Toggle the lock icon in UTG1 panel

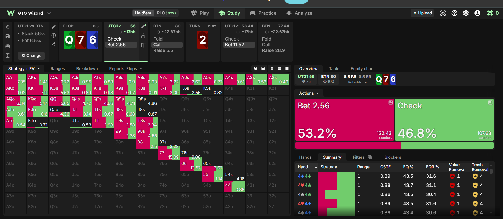(x=143, y=36)
